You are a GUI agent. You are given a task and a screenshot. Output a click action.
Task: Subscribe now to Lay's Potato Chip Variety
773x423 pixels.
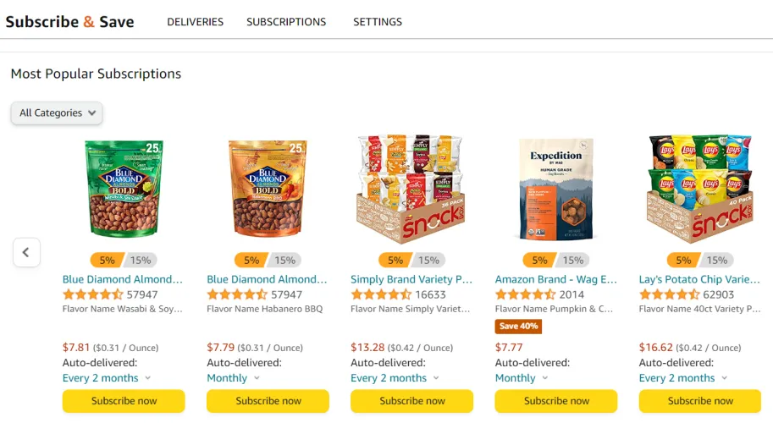pos(699,401)
